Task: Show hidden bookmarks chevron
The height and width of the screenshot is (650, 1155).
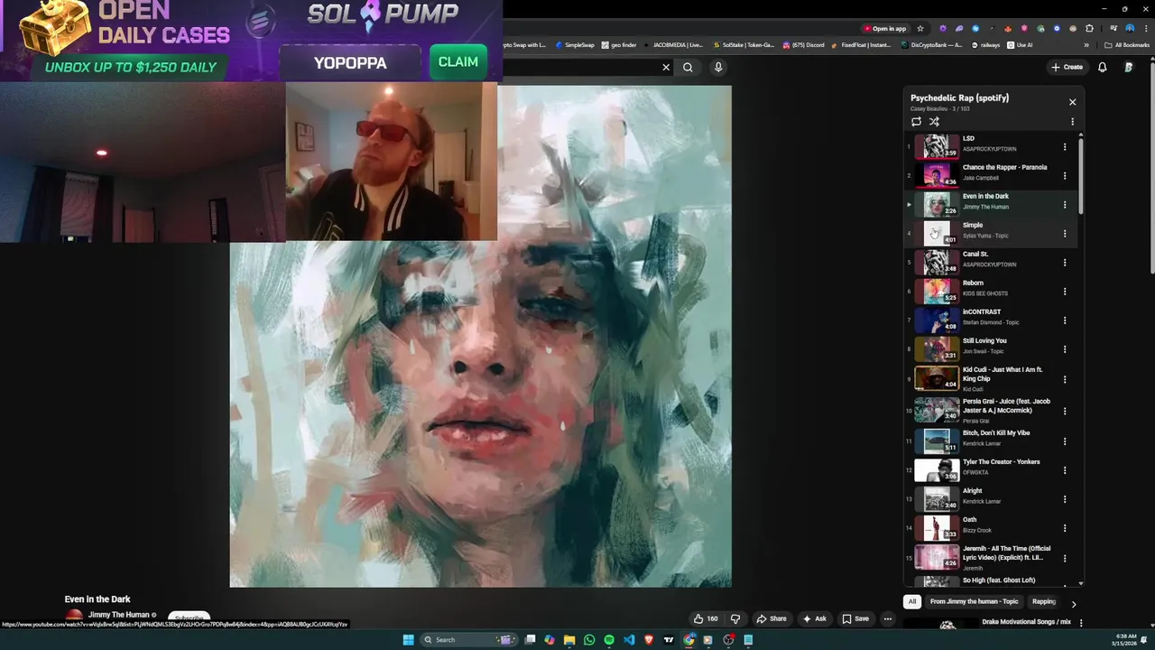Action: pyautogui.click(x=1086, y=44)
